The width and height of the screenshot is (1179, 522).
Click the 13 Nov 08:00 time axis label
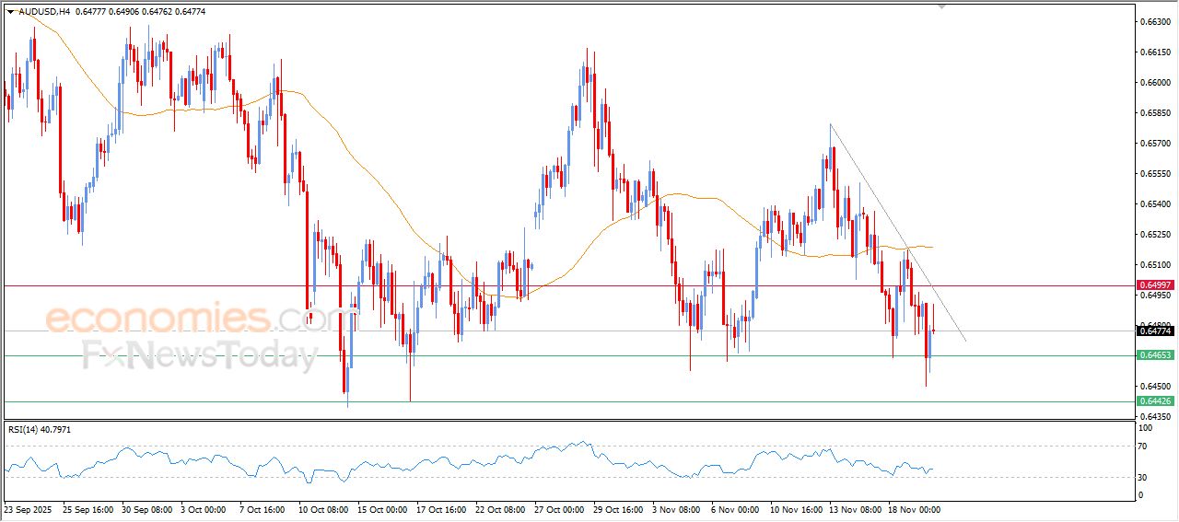[855, 508]
